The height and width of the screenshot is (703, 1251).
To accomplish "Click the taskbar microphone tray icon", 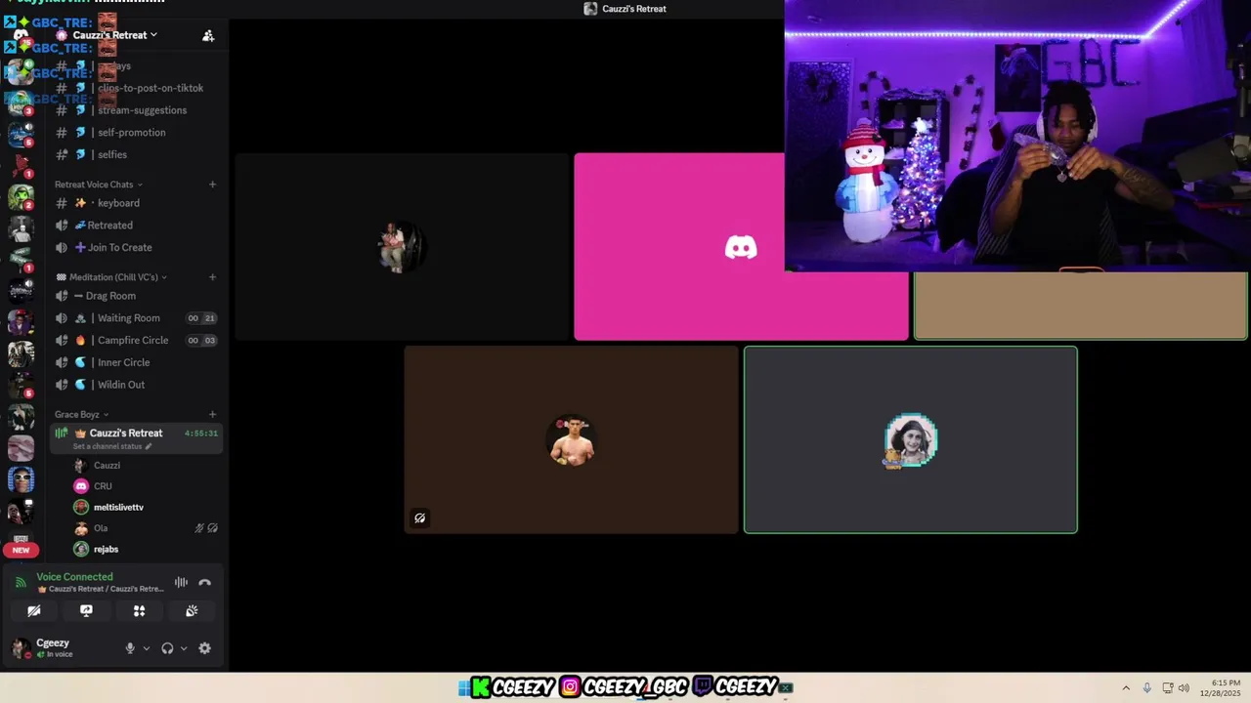I will point(1146,688).
